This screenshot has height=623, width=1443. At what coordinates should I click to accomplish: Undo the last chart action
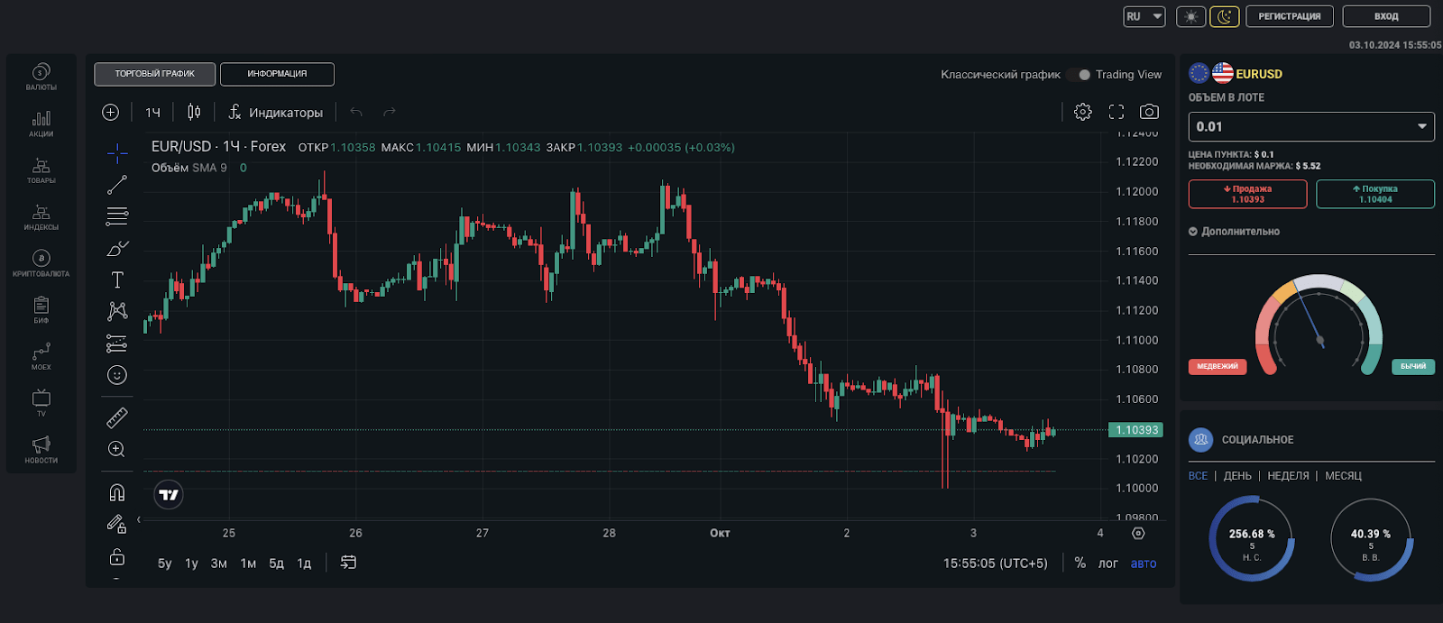356,112
